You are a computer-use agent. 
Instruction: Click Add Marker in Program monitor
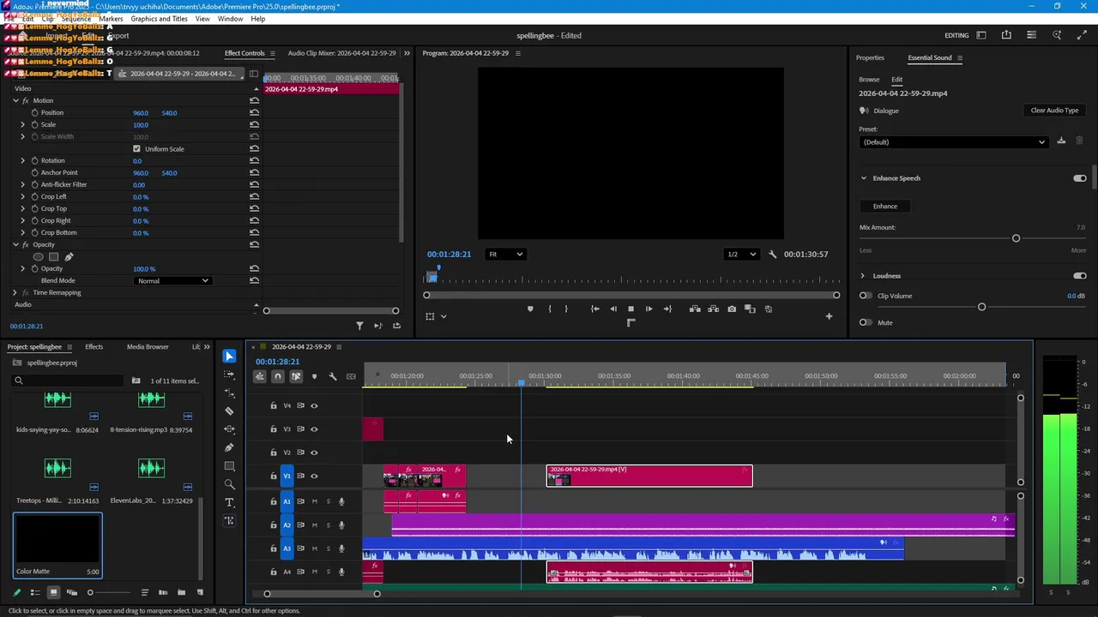click(x=530, y=308)
